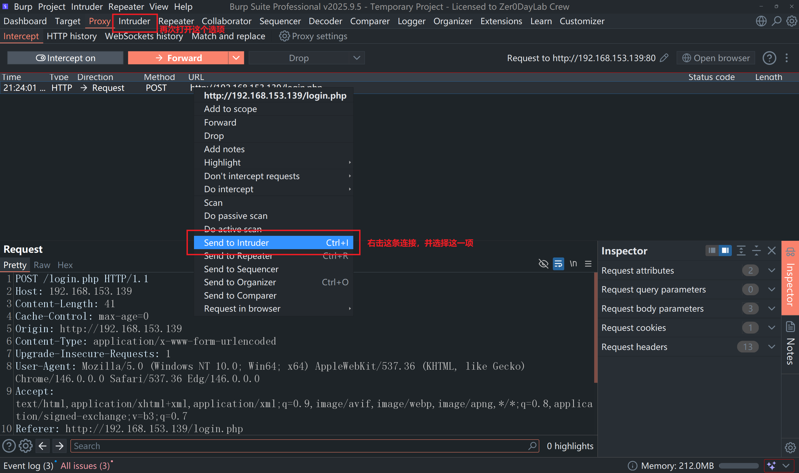Toggle line wrap icon in Request editor

coord(558,264)
